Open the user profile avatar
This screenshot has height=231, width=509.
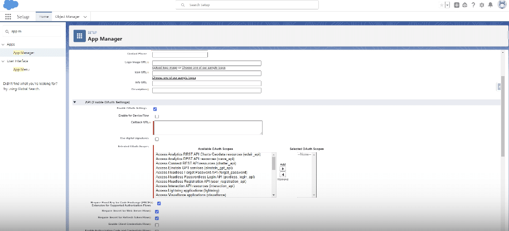[502, 5]
